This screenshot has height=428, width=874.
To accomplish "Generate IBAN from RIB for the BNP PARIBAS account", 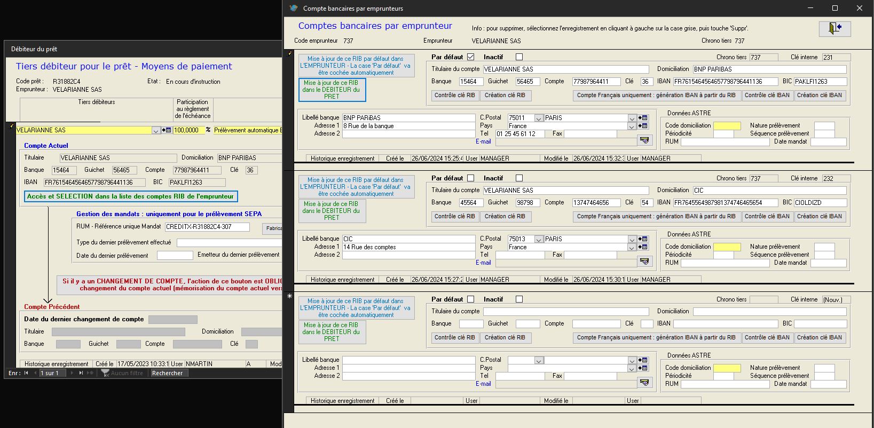I will tap(656, 96).
